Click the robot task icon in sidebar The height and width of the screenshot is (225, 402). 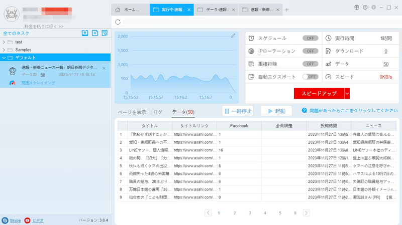[12, 71]
